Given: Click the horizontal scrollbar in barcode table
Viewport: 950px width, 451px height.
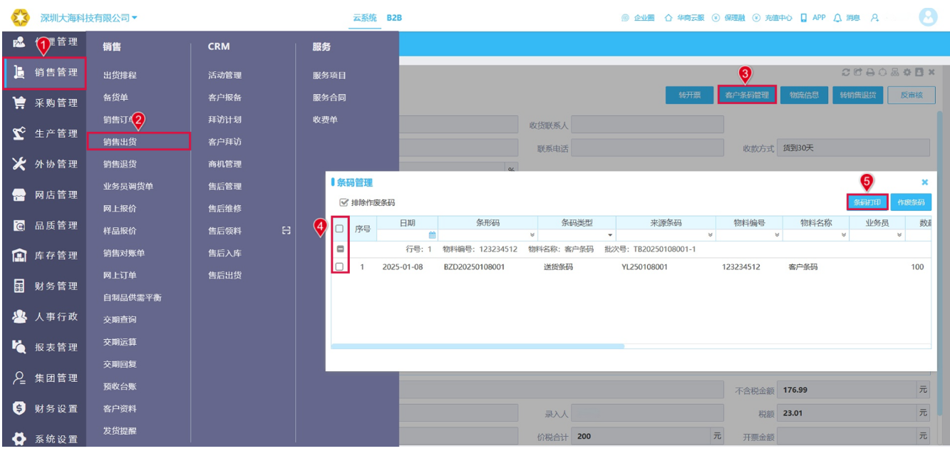Looking at the screenshot, I should point(477,346).
